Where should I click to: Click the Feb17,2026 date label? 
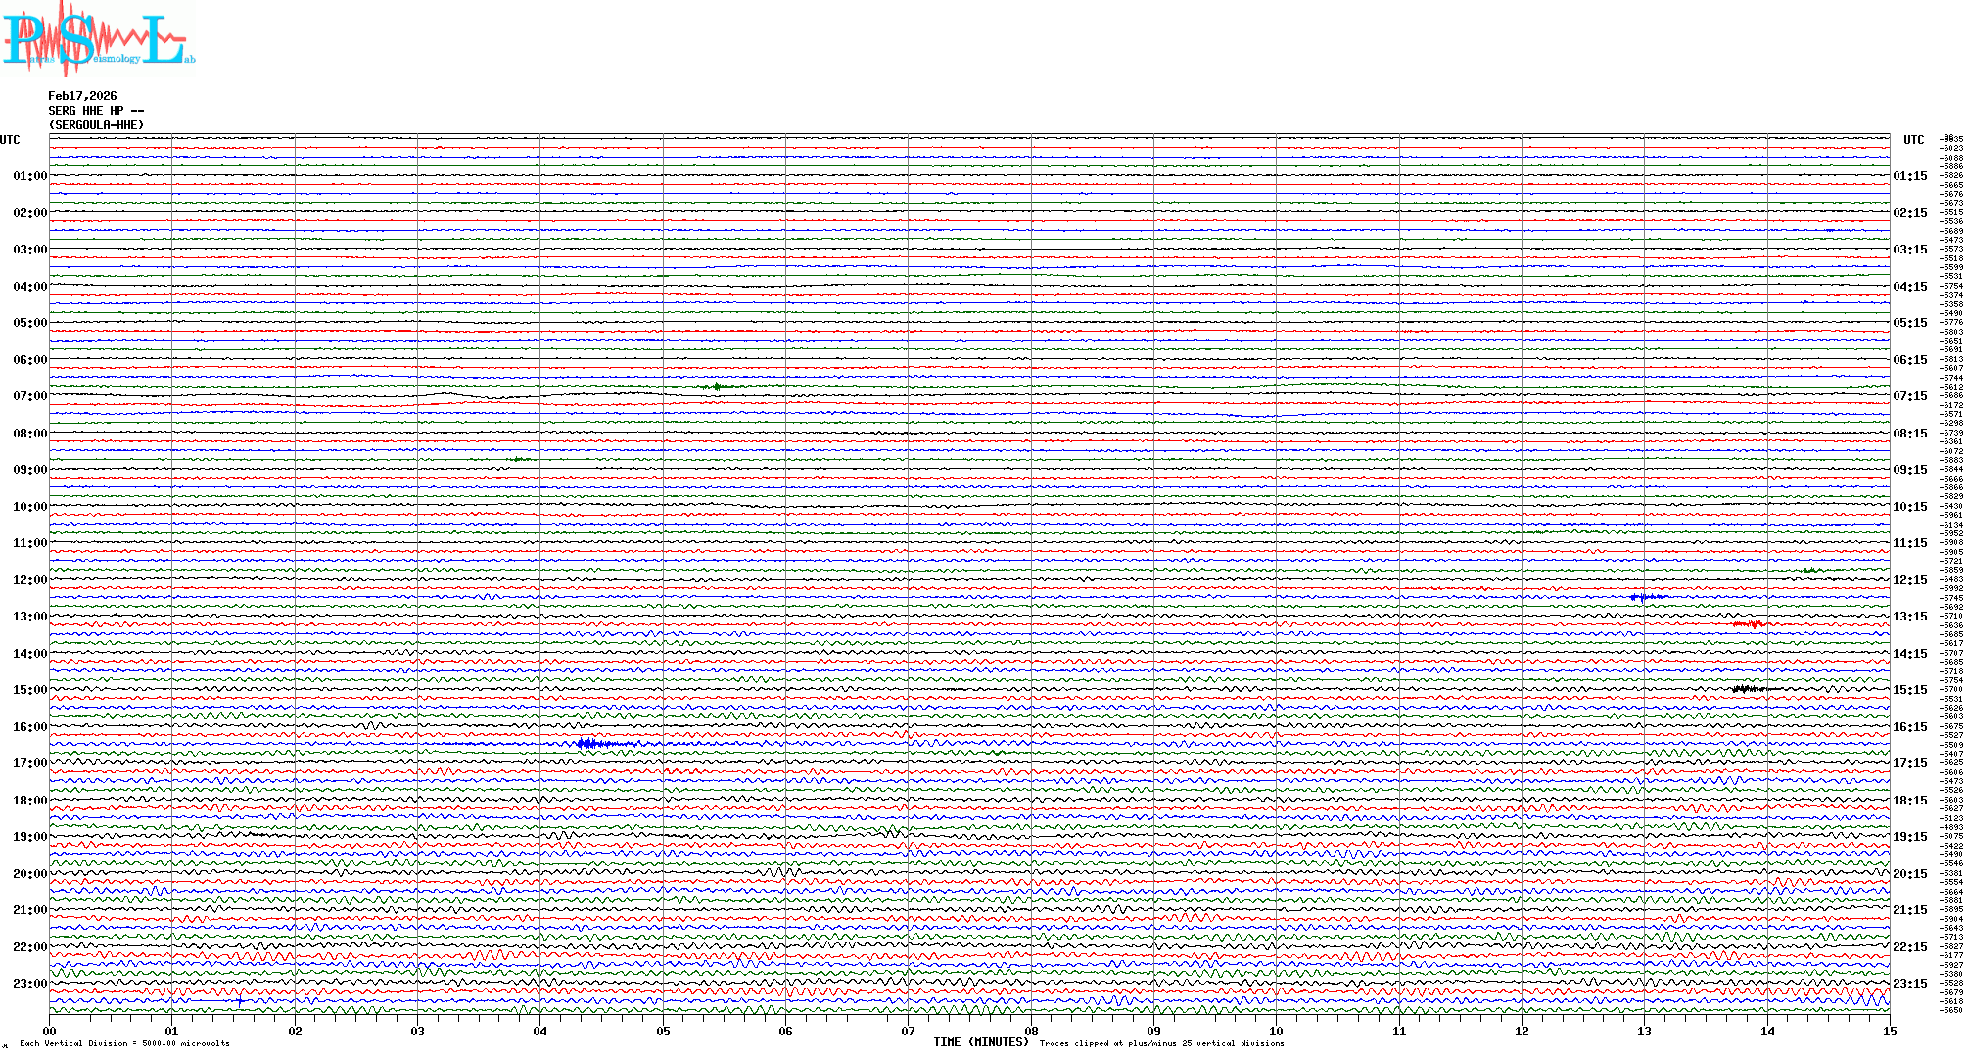(82, 96)
